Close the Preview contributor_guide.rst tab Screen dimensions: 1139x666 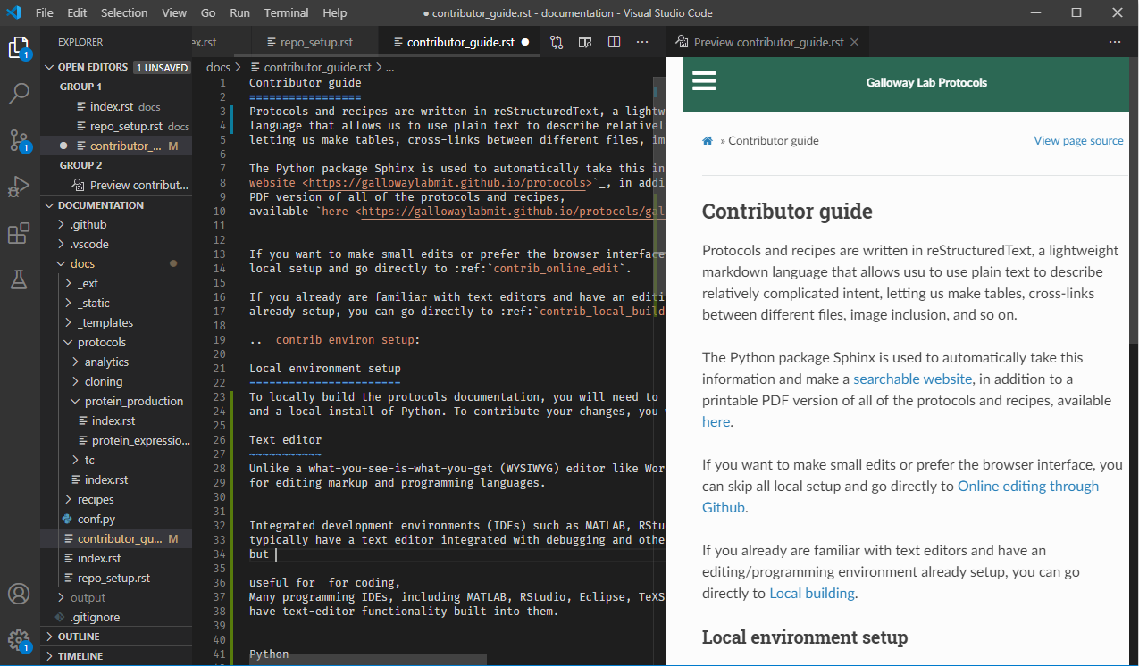pos(854,42)
